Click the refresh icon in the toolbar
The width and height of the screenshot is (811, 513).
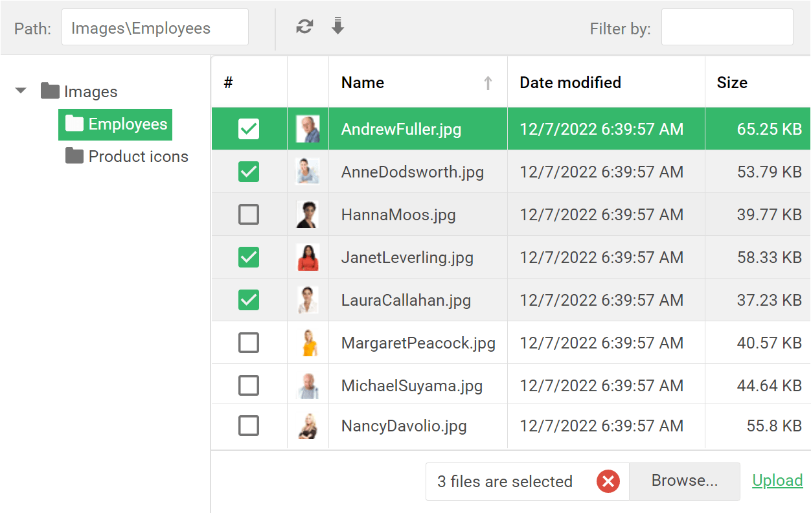(x=304, y=27)
